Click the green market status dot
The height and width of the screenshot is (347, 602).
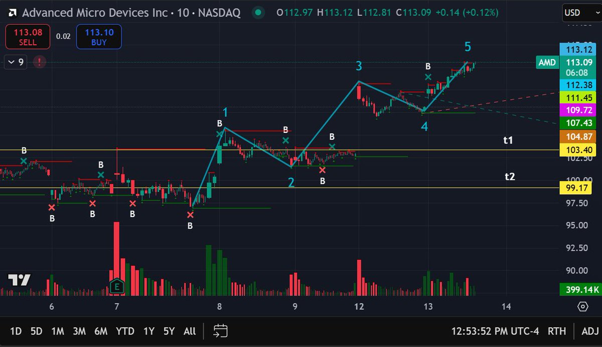coord(258,13)
